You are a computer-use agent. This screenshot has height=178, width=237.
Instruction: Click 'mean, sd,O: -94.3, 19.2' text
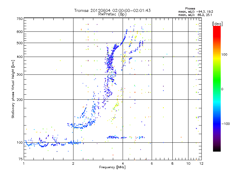[196, 12]
